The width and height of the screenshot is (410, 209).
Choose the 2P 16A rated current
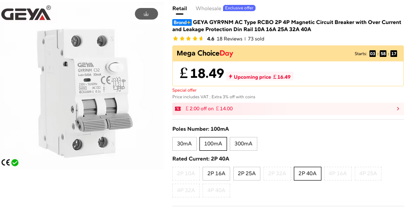tap(216, 173)
